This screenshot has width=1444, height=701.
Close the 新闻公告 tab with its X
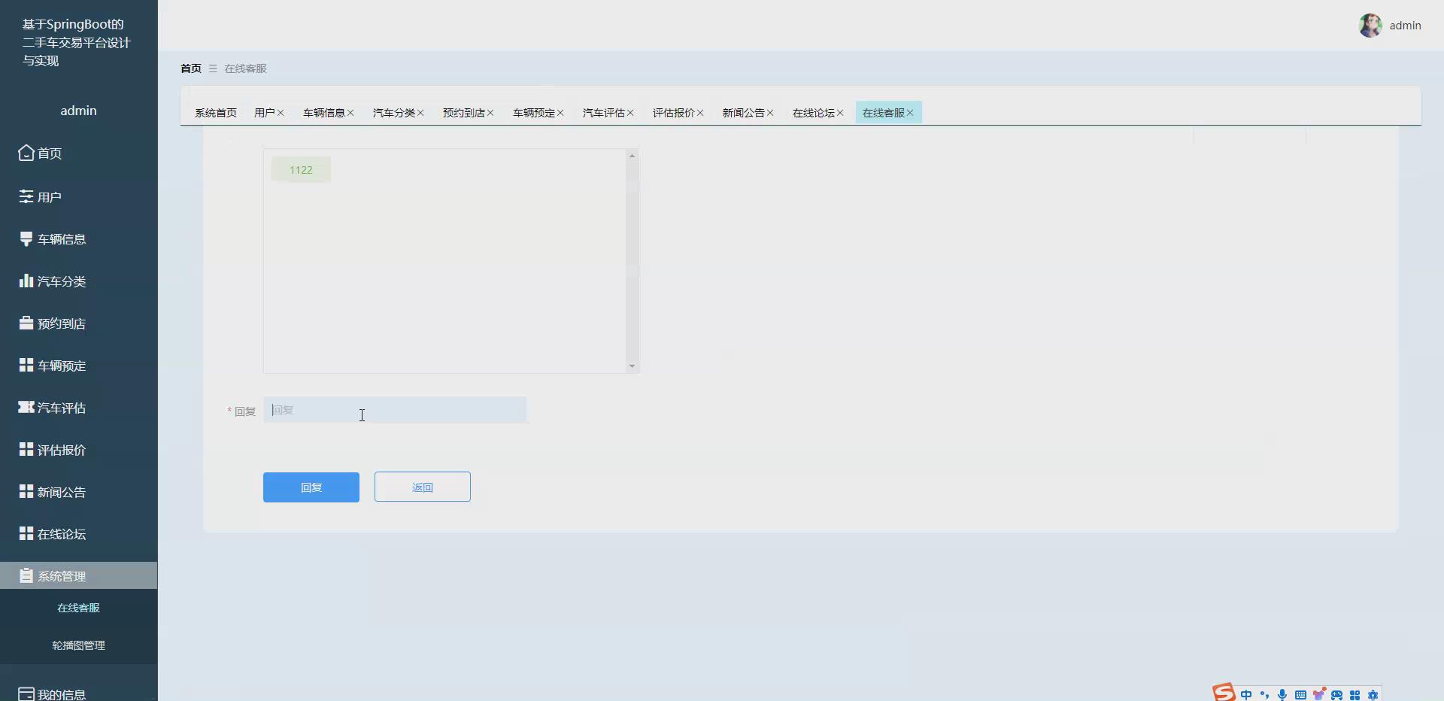click(x=770, y=113)
